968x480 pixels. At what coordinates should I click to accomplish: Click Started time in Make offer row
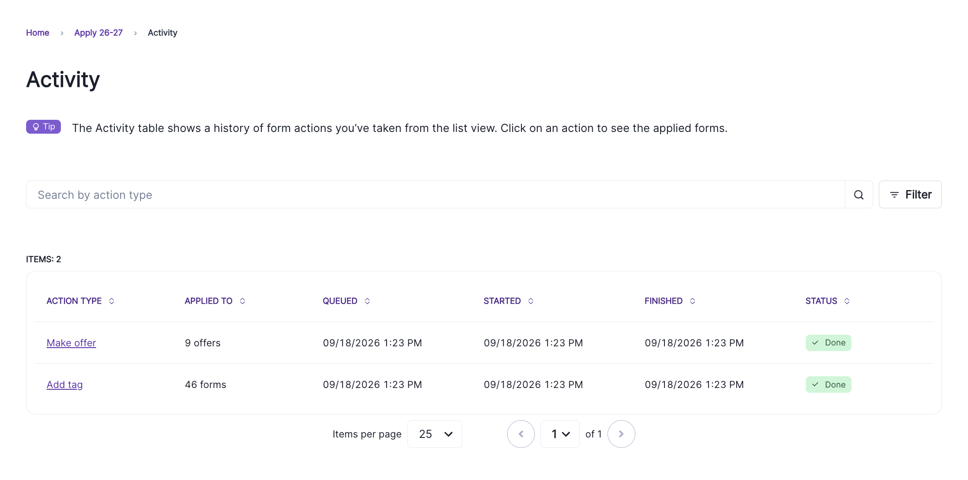click(x=534, y=343)
